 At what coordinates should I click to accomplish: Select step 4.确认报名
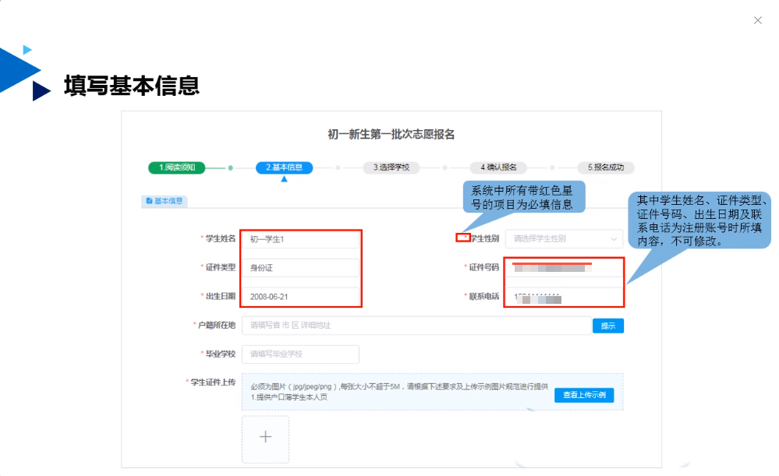pyautogui.click(x=498, y=167)
